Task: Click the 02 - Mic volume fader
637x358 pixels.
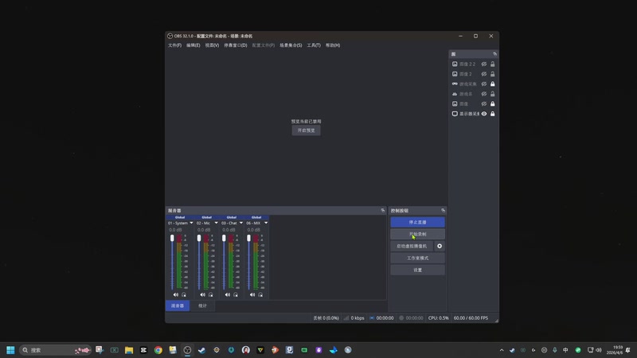Action: pyautogui.click(x=199, y=238)
